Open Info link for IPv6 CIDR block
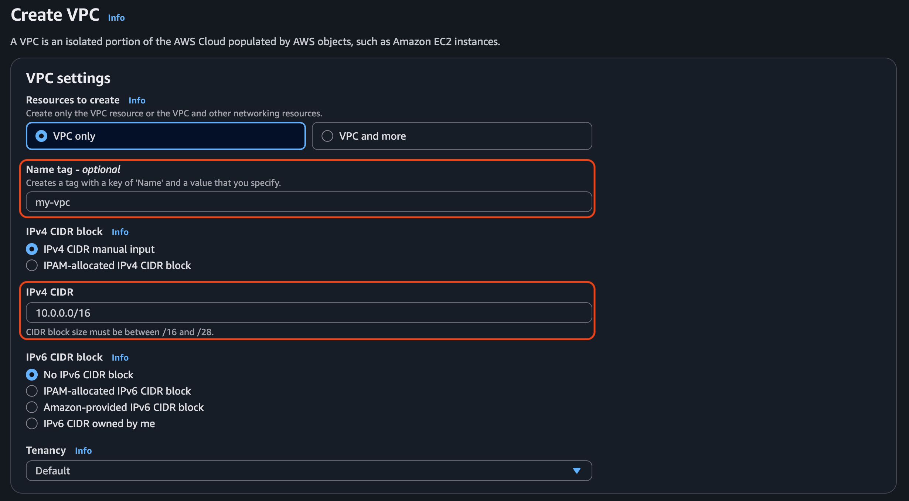The image size is (909, 501). [120, 358]
